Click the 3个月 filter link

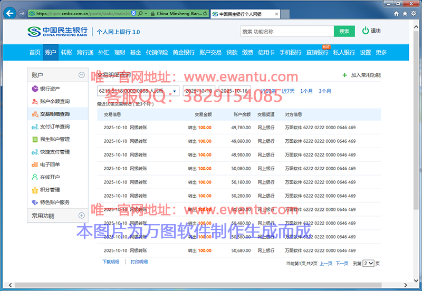point(325,91)
